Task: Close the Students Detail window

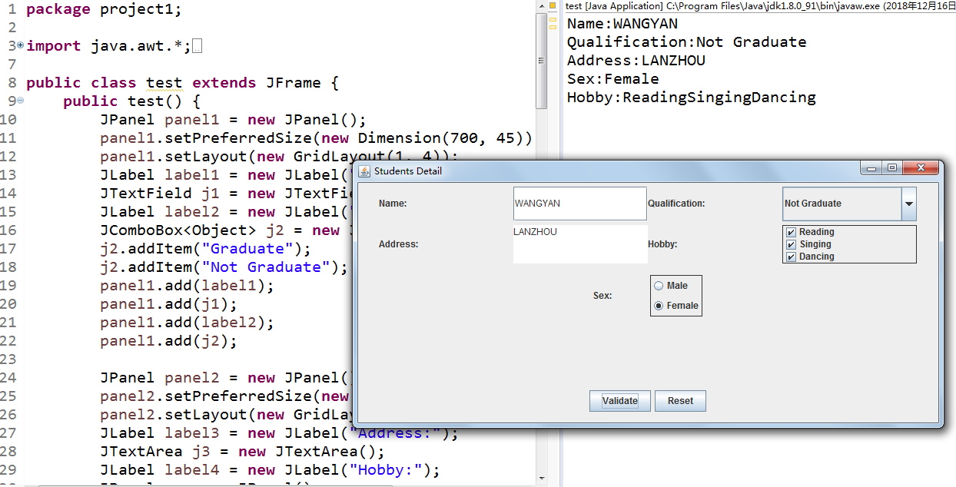Action: [920, 168]
